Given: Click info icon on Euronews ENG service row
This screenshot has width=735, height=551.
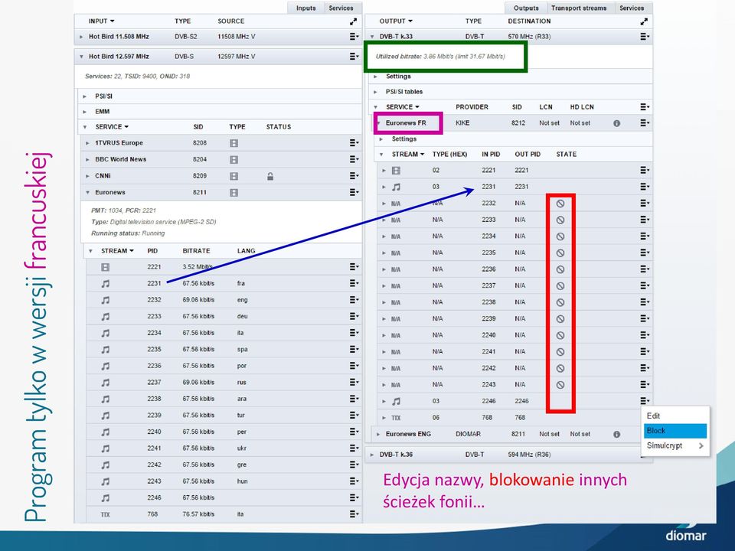Looking at the screenshot, I should 616,435.
